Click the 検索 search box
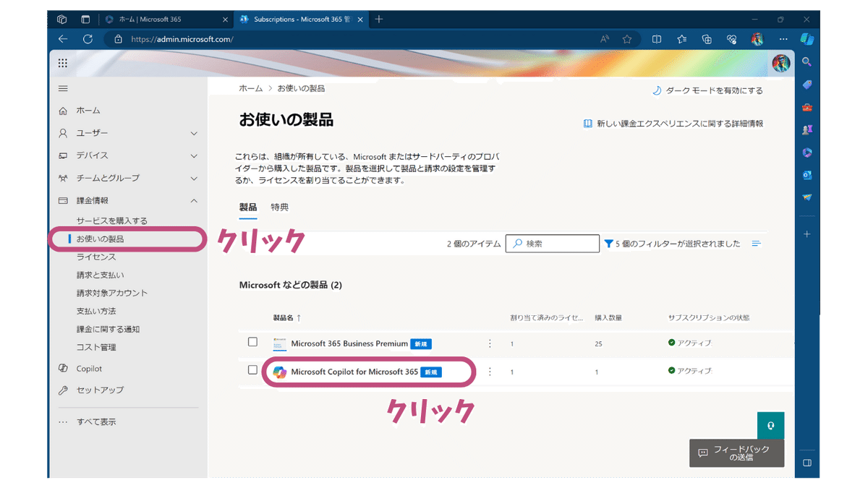868x488 pixels. [x=553, y=244]
